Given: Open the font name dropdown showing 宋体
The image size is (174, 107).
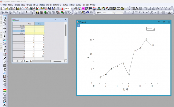Looking at the screenshot, I should (113, 12).
